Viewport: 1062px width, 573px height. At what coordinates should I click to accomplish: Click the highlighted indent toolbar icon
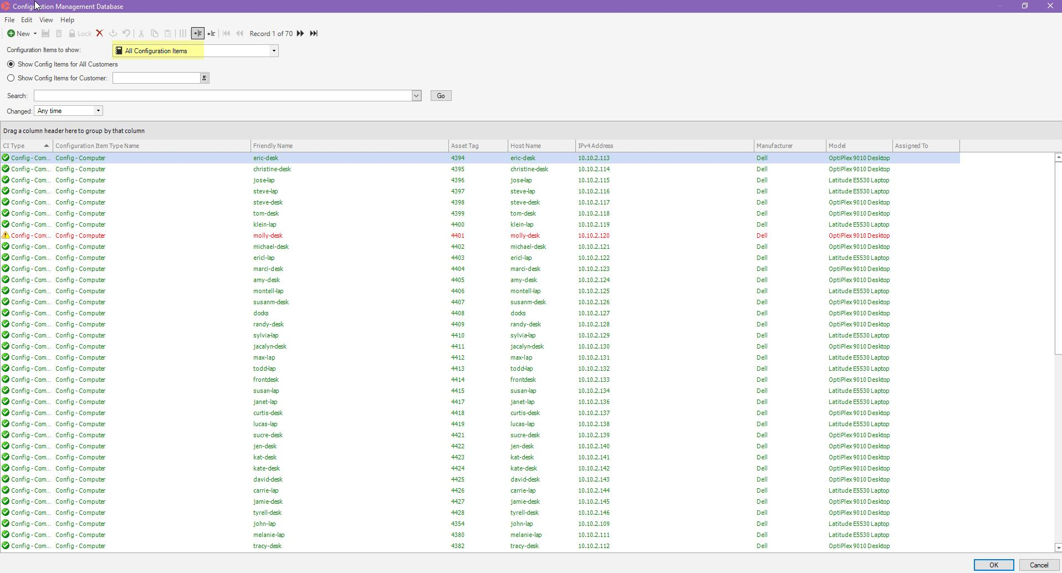coord(198,34)
